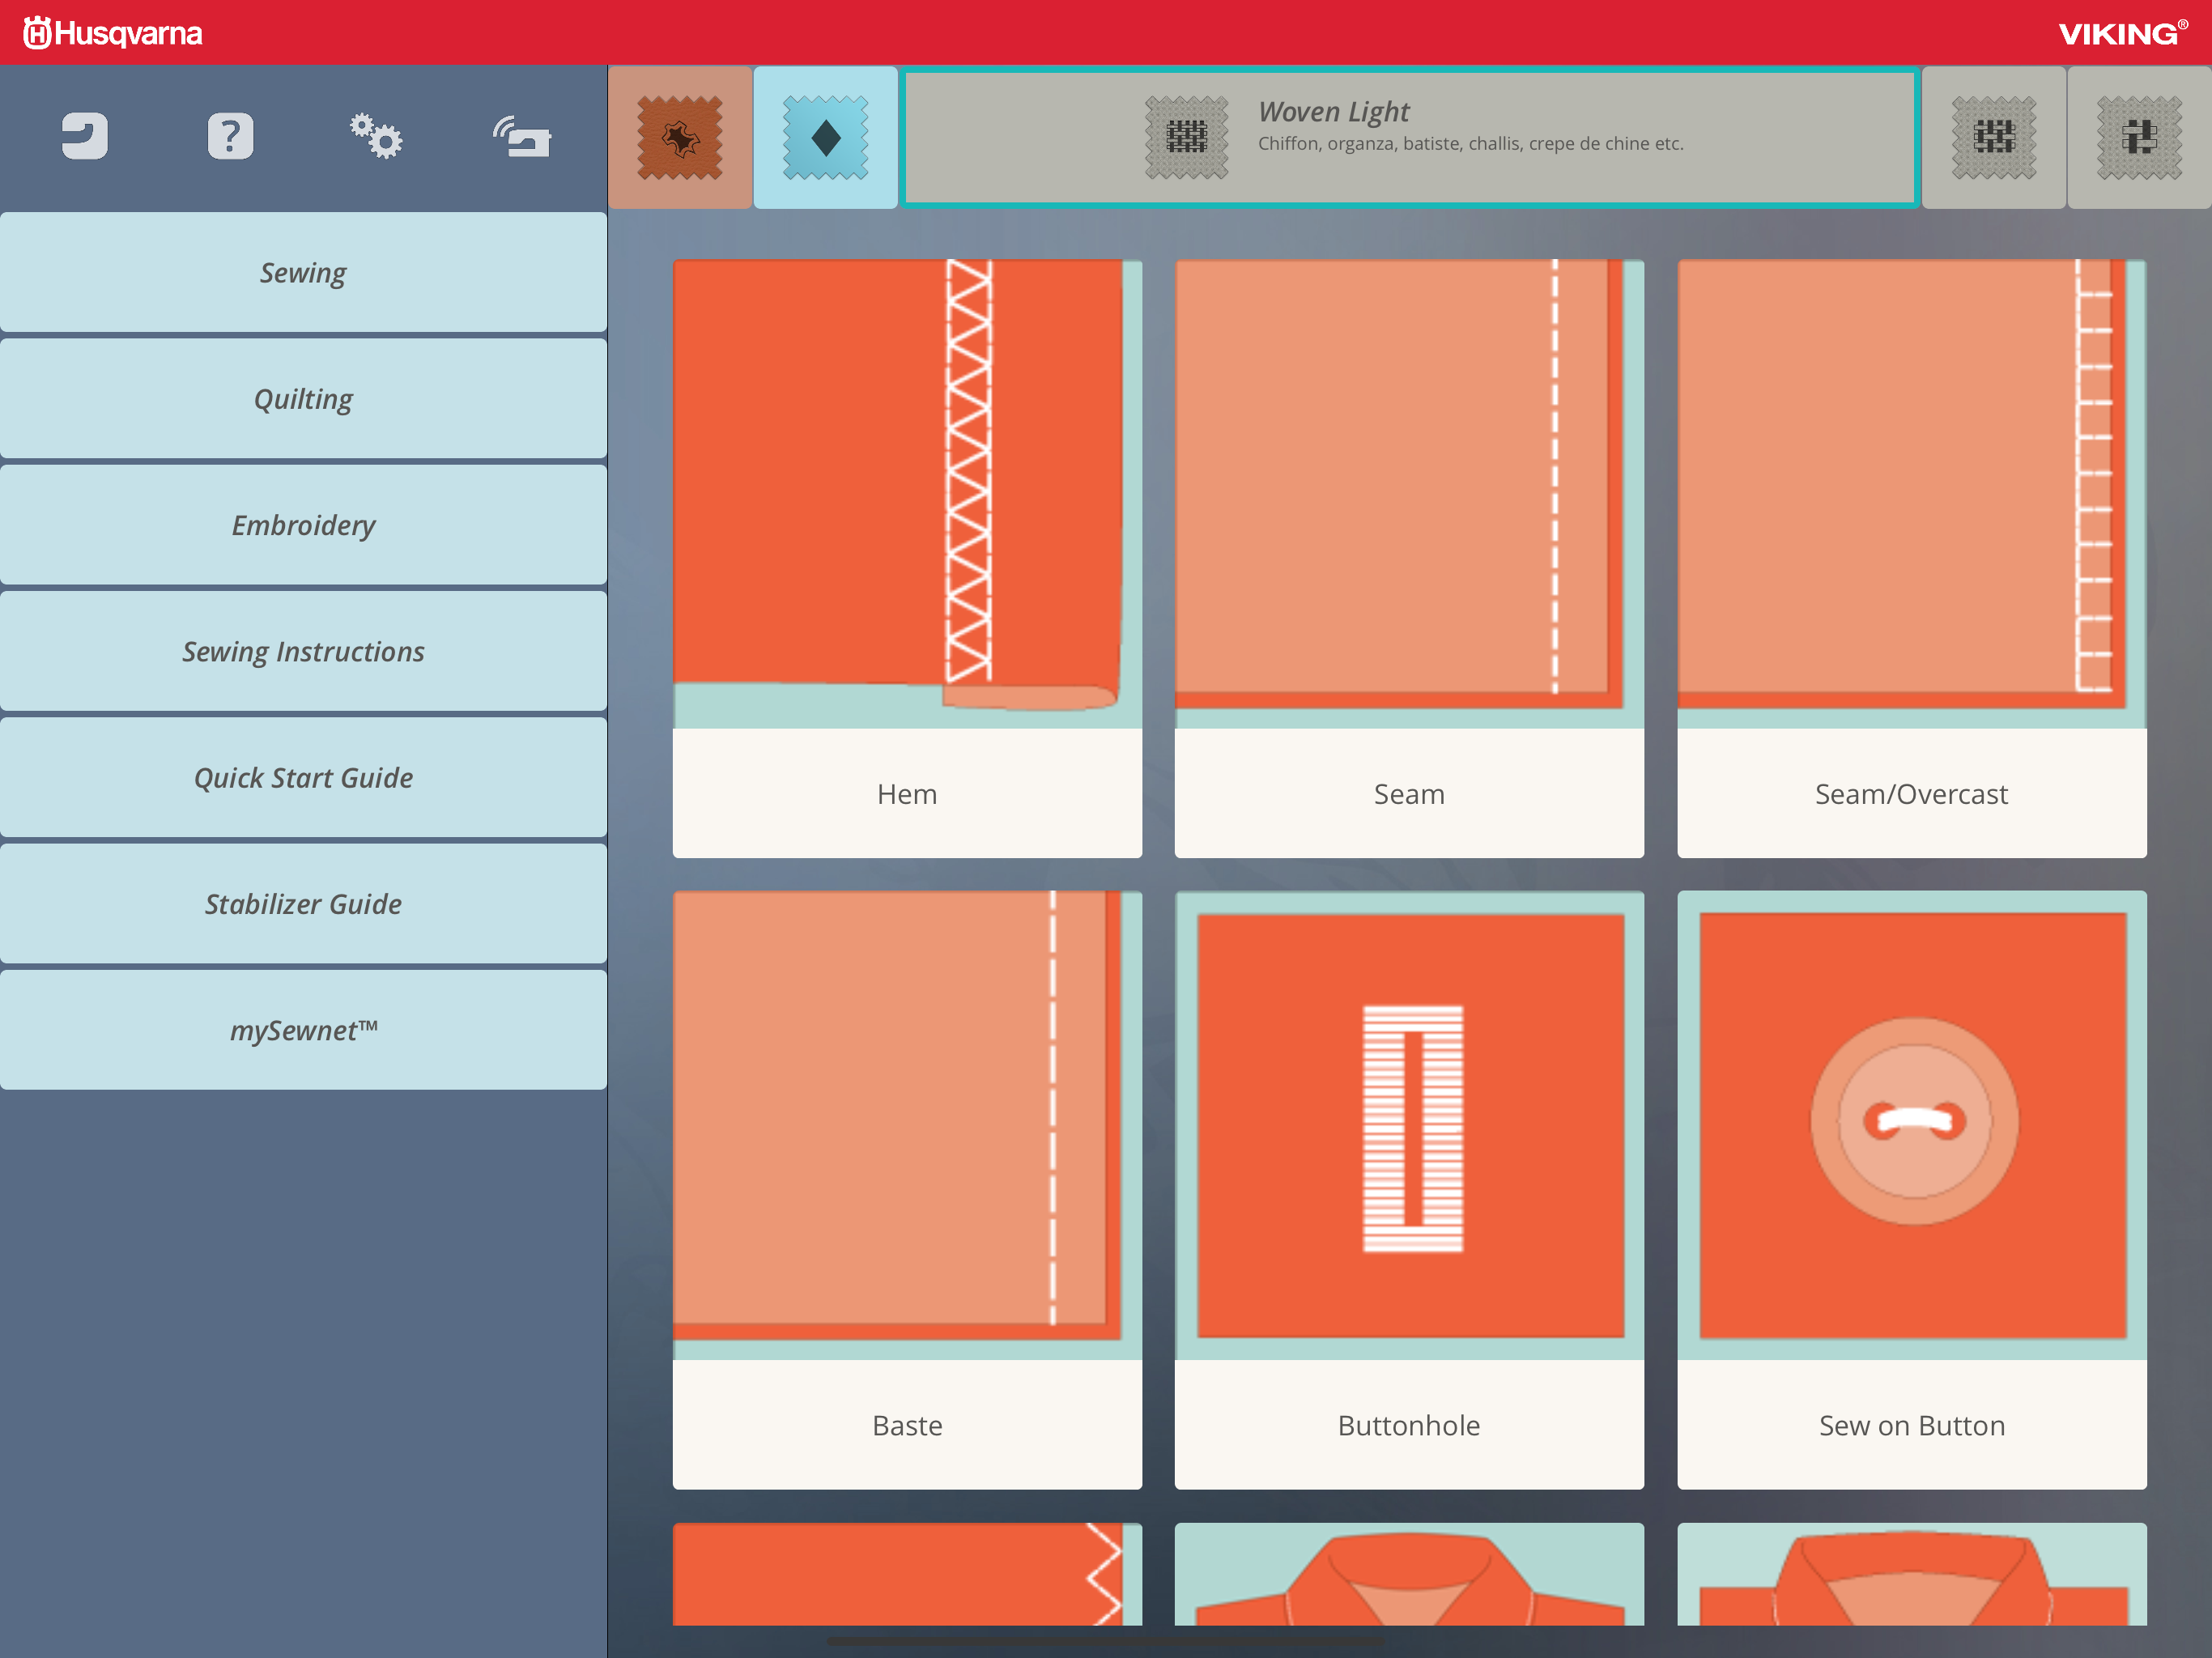Select the leather fabric swatch icon

(680, 138)
